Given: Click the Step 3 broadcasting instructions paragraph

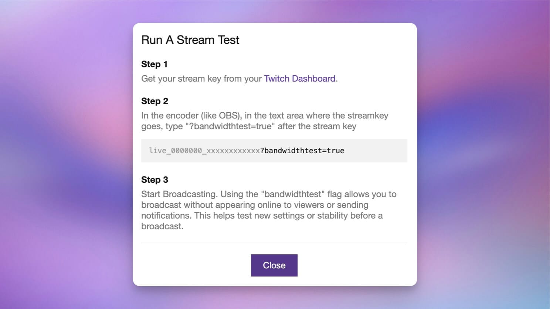Looking at the screenshot, I should (x=269, y=210).
